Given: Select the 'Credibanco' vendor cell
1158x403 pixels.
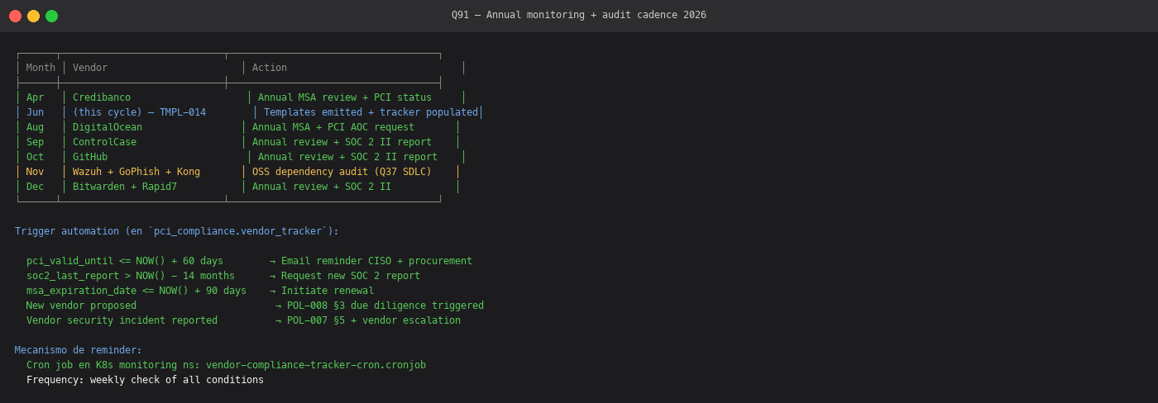Looking at the screenshot, I should click(x=102, y=97).
